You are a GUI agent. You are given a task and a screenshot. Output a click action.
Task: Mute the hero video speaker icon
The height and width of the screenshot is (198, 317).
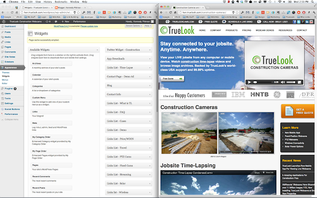tap(283, 82)
